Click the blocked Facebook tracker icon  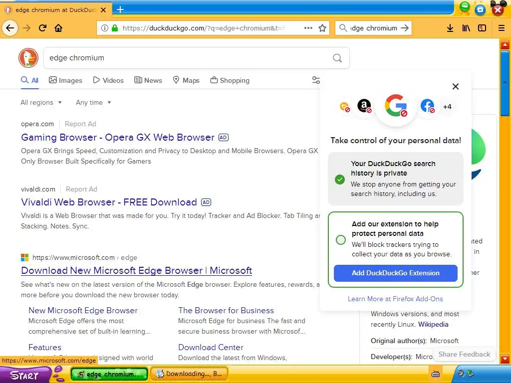427,106
